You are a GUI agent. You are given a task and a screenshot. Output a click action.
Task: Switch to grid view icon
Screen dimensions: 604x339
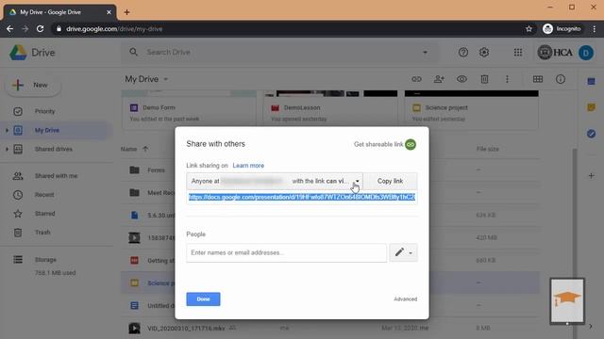point(538,79)
